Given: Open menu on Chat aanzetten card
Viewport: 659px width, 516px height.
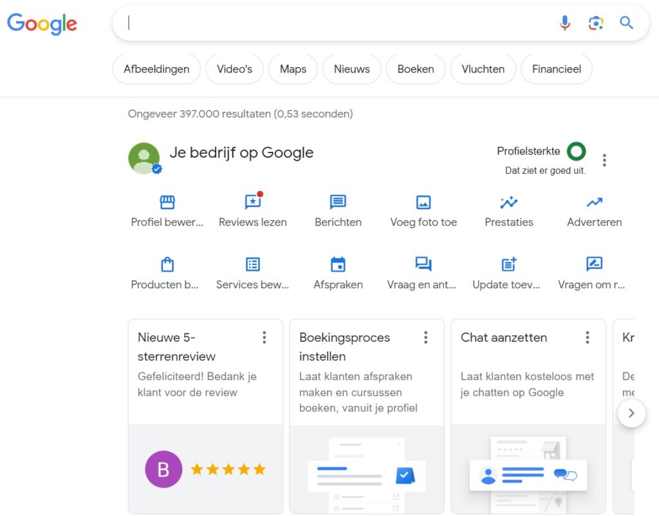Looking at the screenshot, I should 587,337.
